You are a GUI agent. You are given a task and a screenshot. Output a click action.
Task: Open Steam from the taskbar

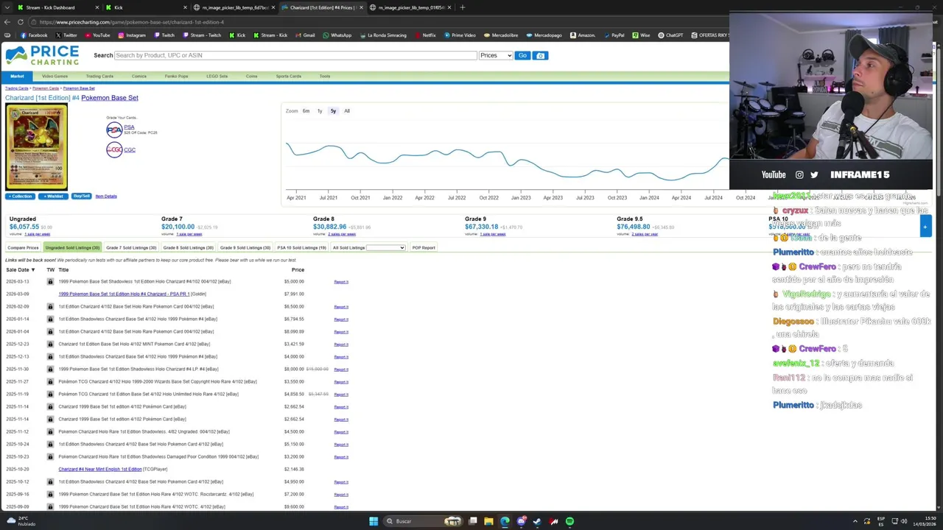(537, 521)
